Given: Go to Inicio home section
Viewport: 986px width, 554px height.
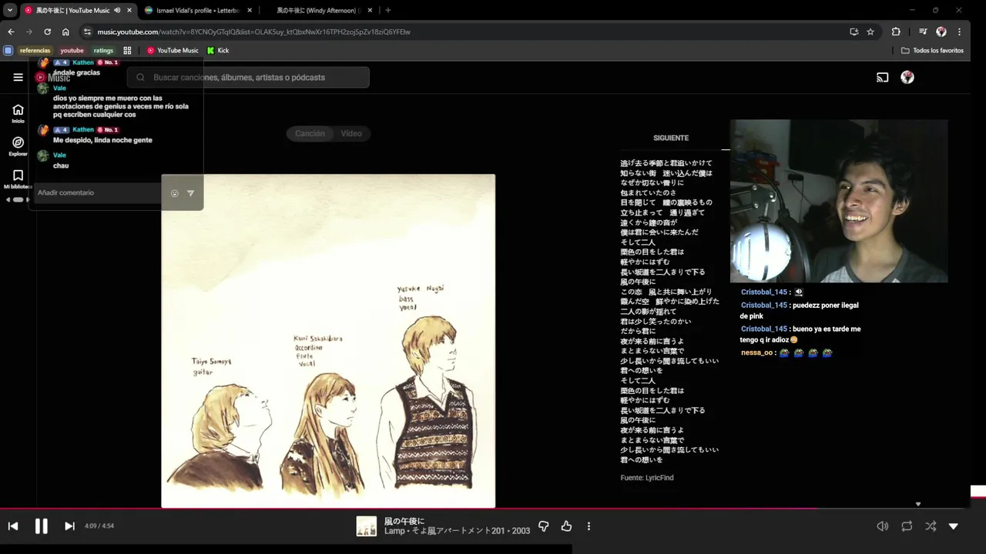Looking at the screenshot, I should point(18,114).
